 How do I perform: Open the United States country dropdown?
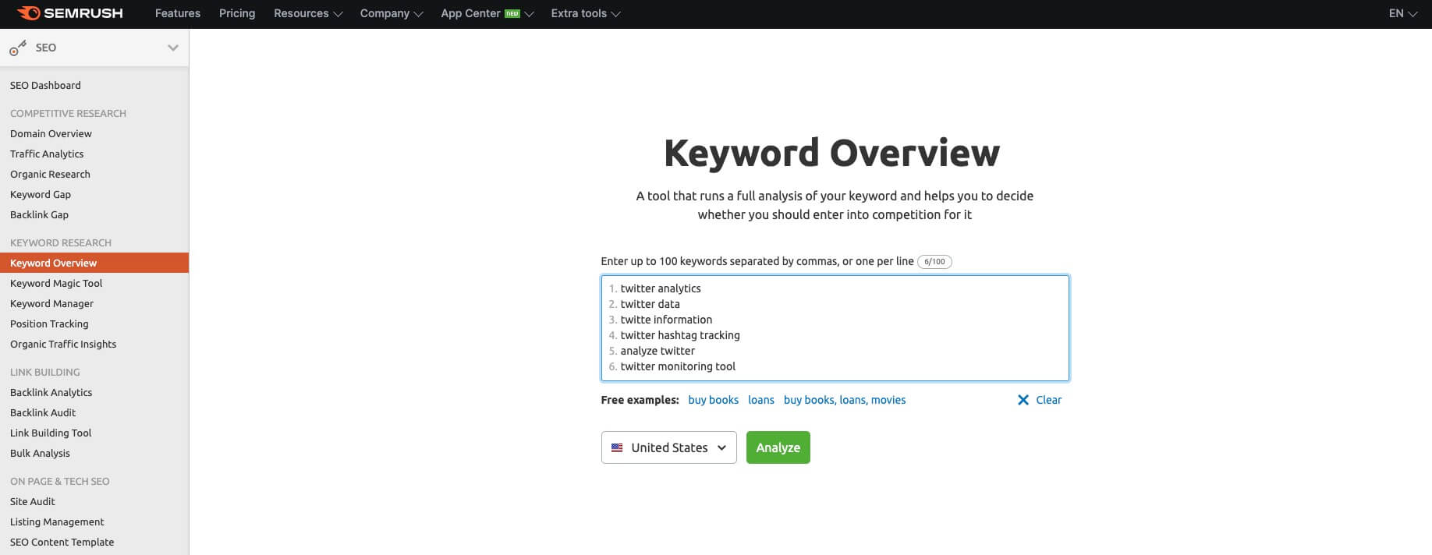[668, 447]
